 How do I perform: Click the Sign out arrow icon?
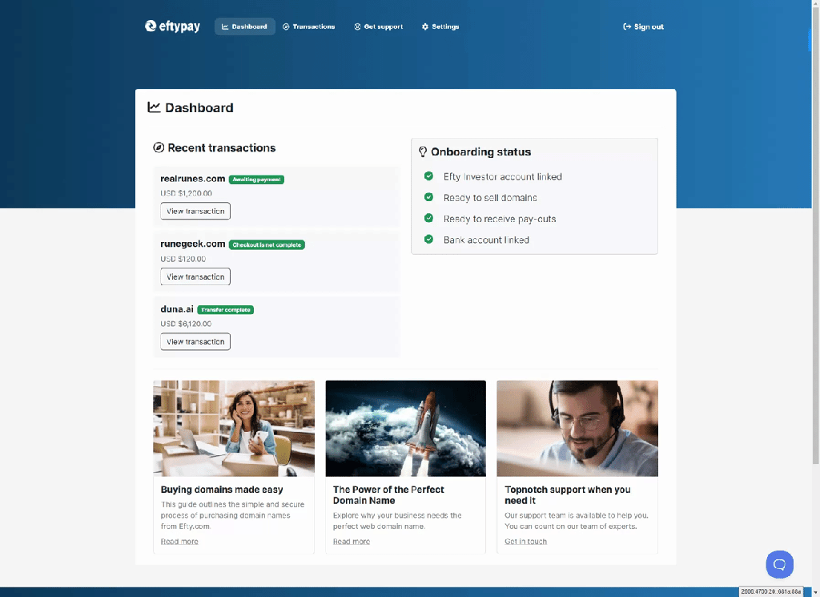point(627,26)
